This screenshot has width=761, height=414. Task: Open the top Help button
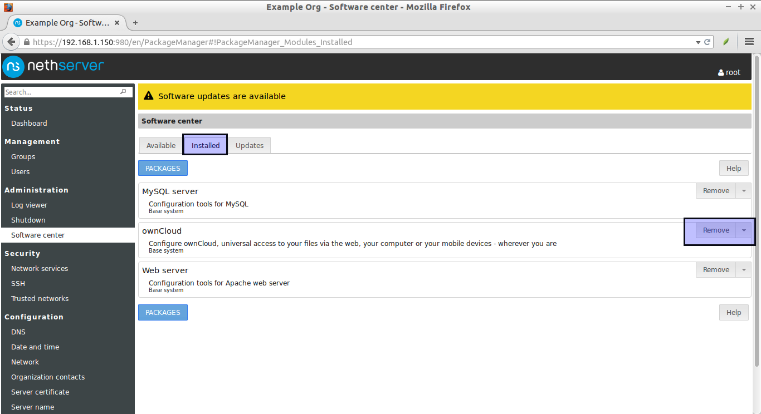point(734,169)
